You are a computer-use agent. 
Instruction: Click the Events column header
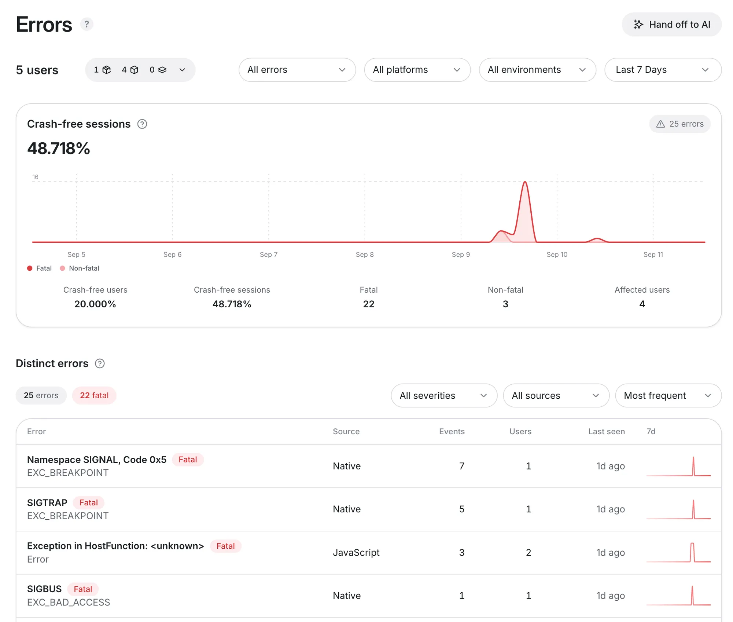tap(452, 431)
